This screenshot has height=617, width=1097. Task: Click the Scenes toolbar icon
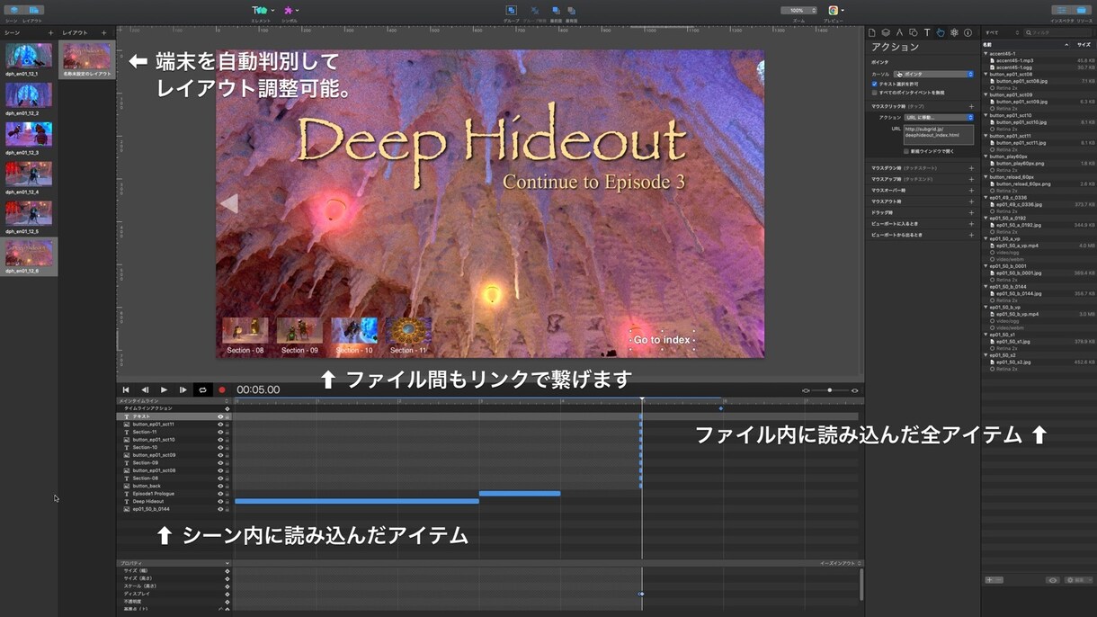(13, 11)
